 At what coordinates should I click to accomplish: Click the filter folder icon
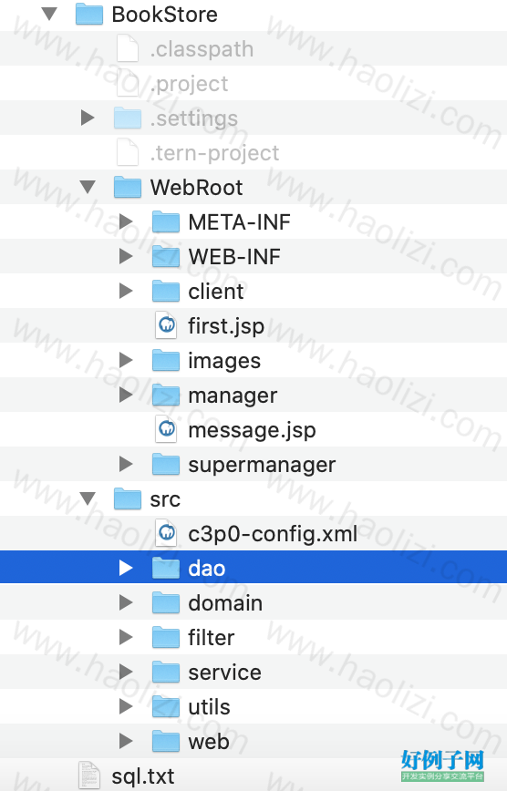pos(166,637)
